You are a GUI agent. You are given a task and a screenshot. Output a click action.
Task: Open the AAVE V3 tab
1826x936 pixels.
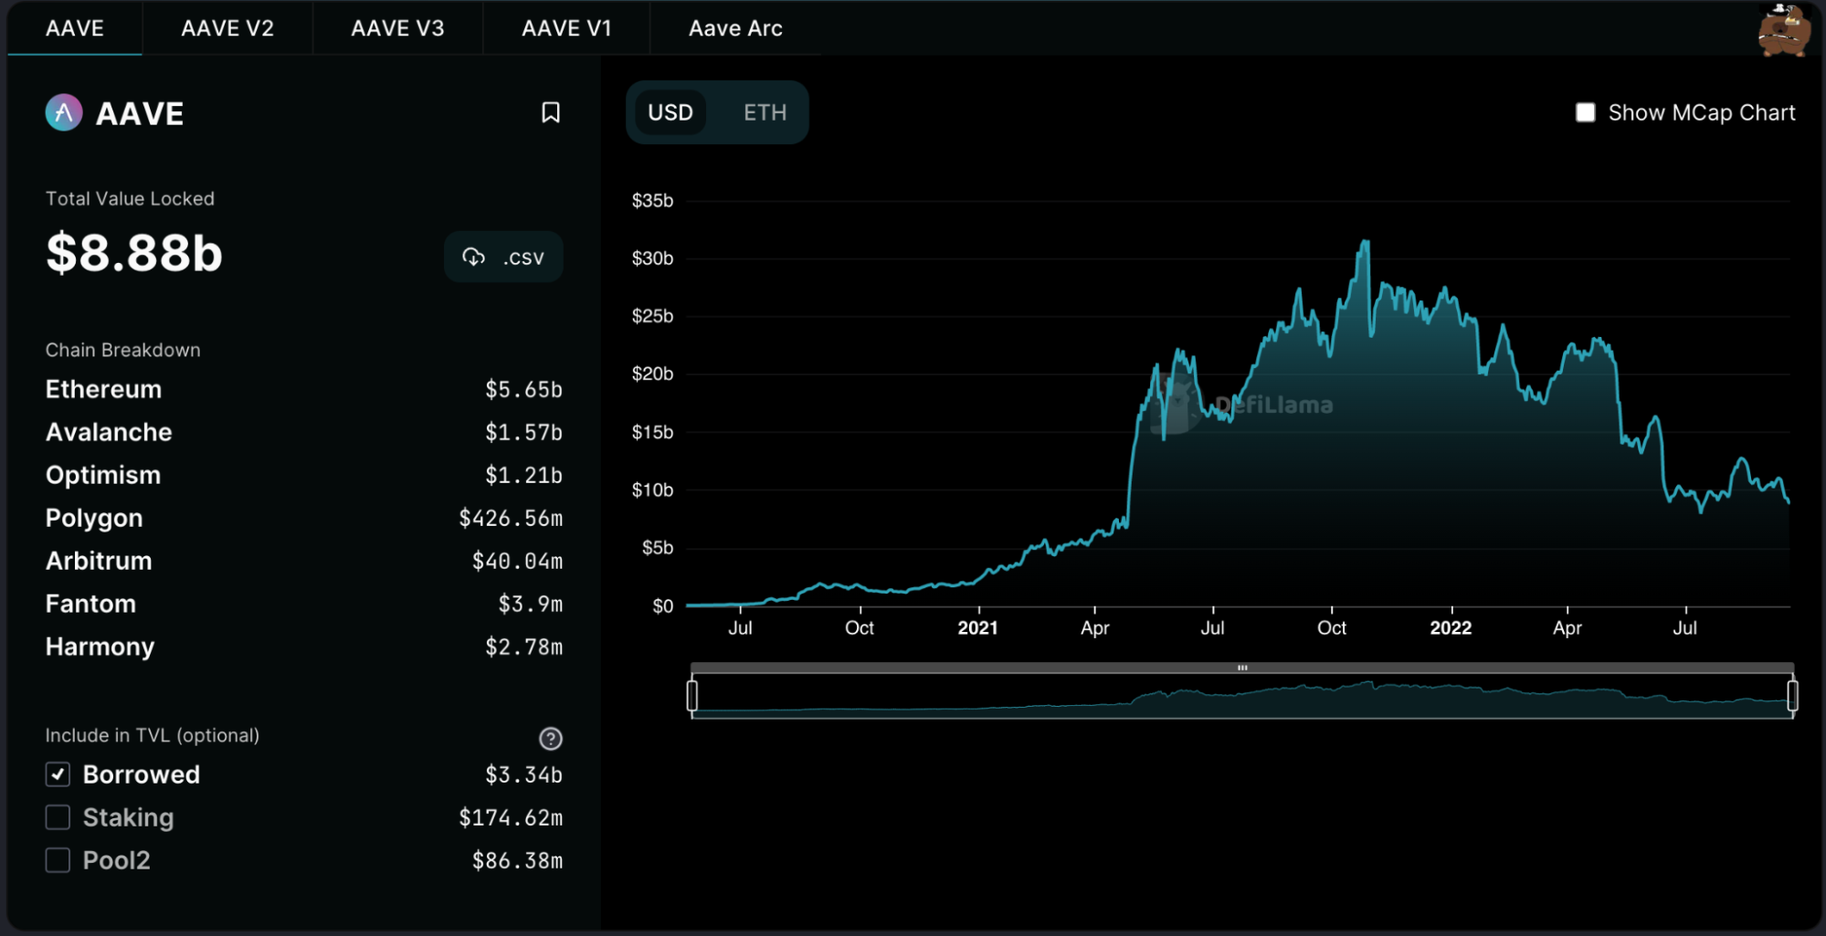[x=397, y=28]
